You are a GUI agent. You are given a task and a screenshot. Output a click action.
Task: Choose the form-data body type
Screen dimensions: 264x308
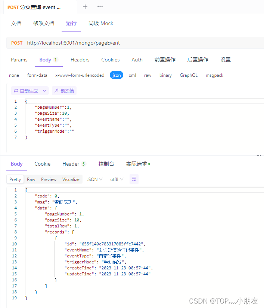(37, 75)
